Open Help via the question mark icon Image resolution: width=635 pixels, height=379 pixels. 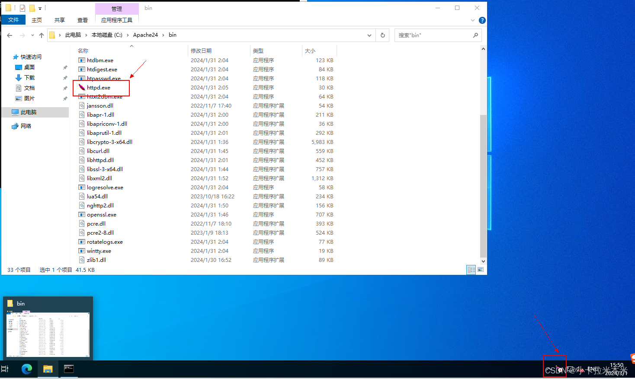pos(482,20)
